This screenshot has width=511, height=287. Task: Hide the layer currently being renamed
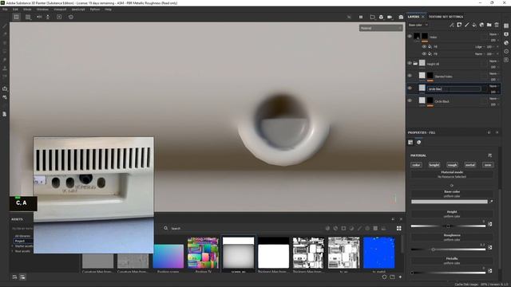410,88
